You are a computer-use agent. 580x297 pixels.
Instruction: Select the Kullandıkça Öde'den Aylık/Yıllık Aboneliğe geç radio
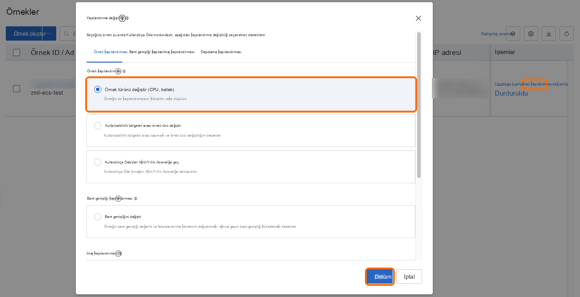98,162
